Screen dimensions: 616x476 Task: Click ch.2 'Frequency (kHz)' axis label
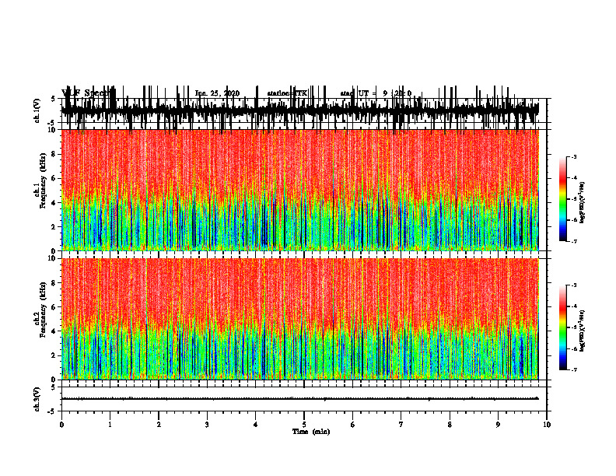[x=43, y=310]
